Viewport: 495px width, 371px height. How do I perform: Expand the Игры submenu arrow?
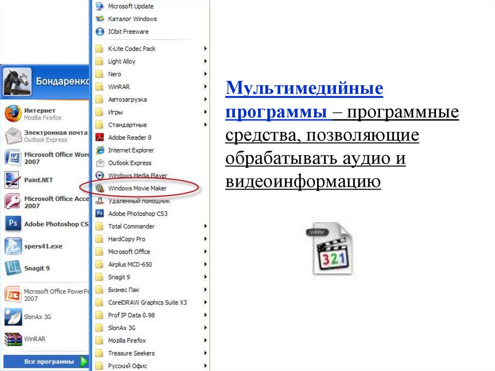[205, 112]
